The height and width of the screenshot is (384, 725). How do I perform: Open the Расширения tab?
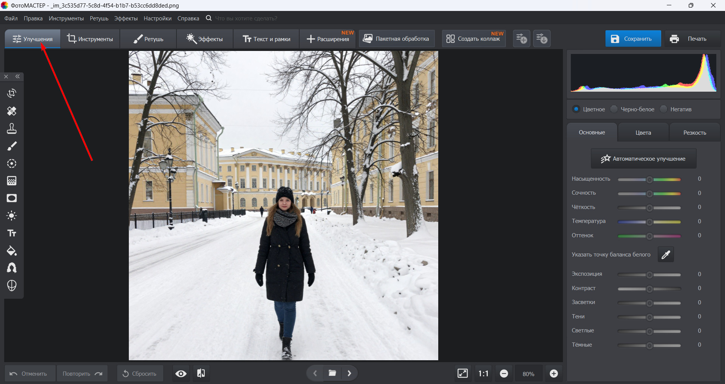tap(328, 39)
